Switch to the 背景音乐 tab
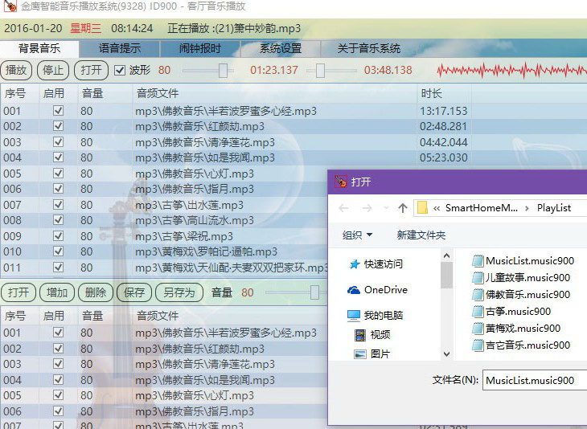The height and width of the screenshot is (429, 587). click(x=39, y=48)
